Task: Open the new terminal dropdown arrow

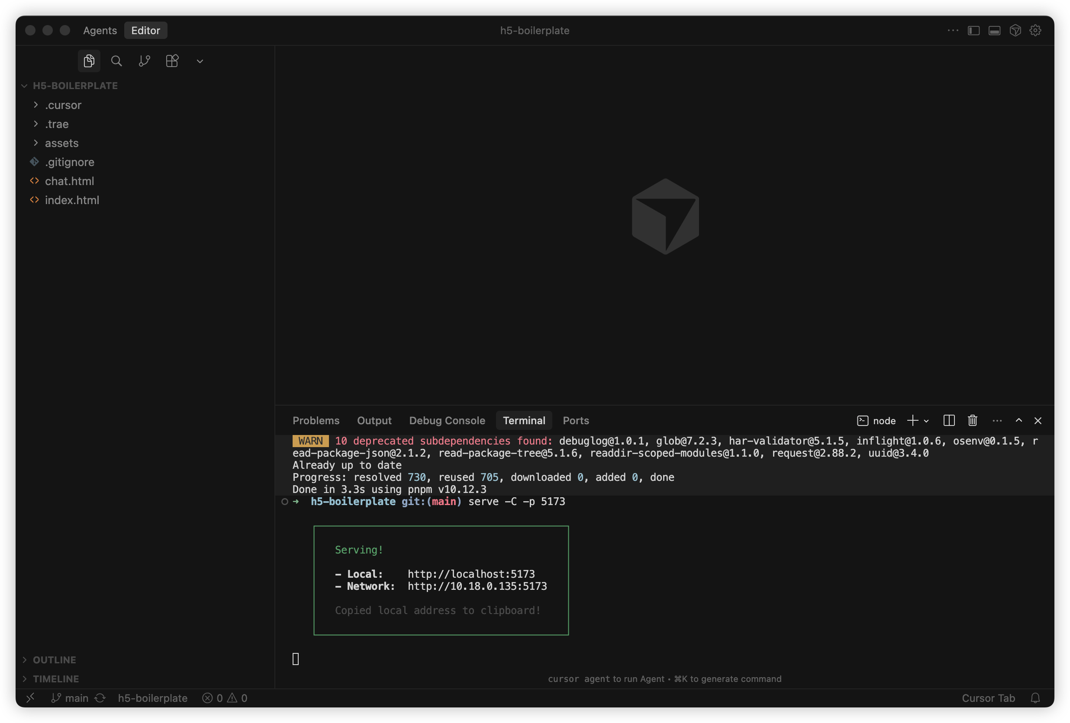Action: tap(926, 421)
